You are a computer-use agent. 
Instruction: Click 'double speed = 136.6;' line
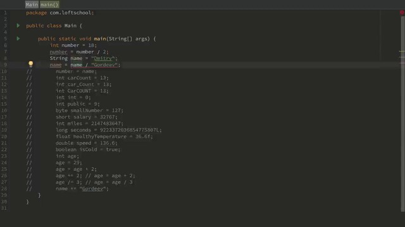click(87, 143)
